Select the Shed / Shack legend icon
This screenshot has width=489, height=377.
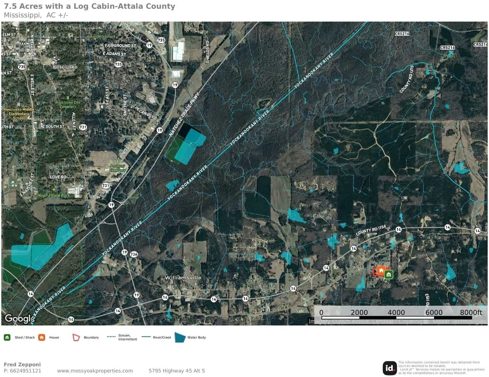coord(7,337)
